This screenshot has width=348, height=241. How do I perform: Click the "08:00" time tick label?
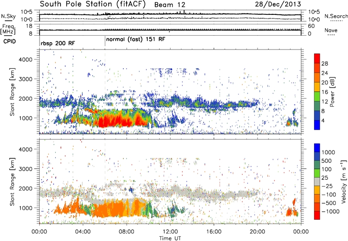tap(127, 232)
